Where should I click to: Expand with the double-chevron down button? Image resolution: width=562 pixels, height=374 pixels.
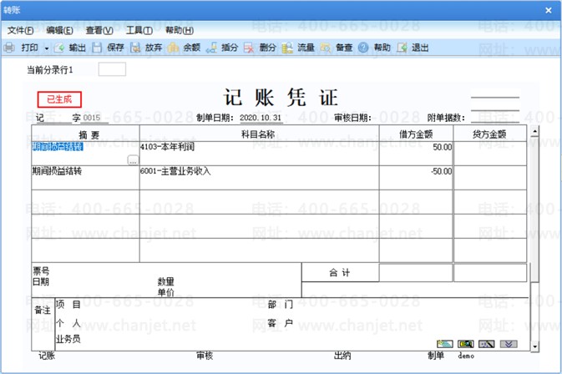coord(509,344)
